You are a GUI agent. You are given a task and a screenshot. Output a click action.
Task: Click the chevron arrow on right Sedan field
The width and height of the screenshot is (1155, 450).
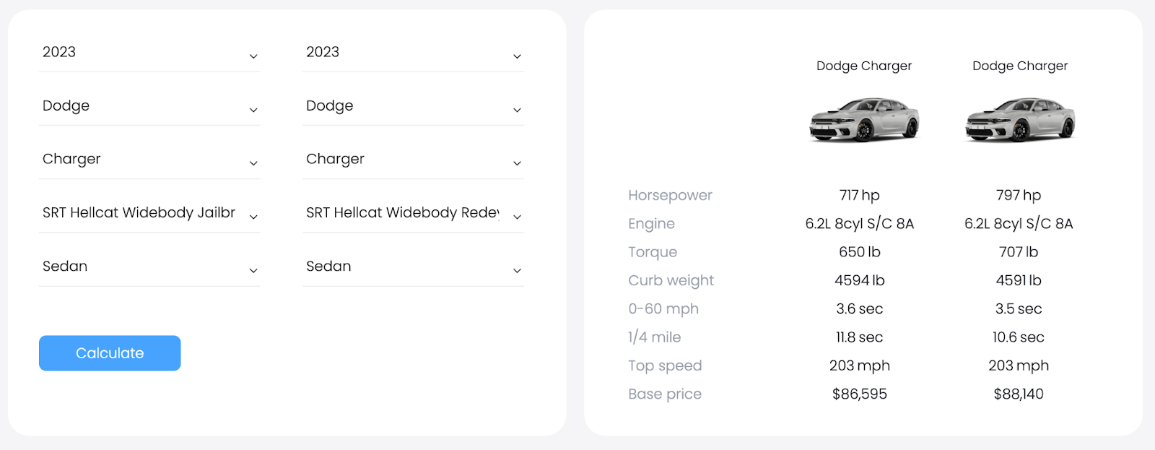tap(517, 270)
